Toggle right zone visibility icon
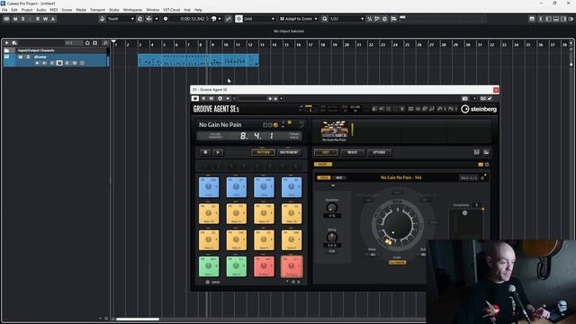Viewport: 576px width, 324px height. [x=563, y=19]
